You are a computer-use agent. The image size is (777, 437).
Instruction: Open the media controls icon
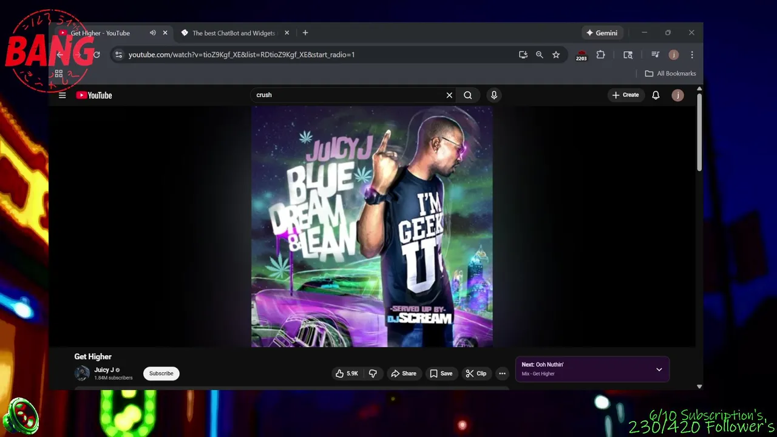(655, 55)
